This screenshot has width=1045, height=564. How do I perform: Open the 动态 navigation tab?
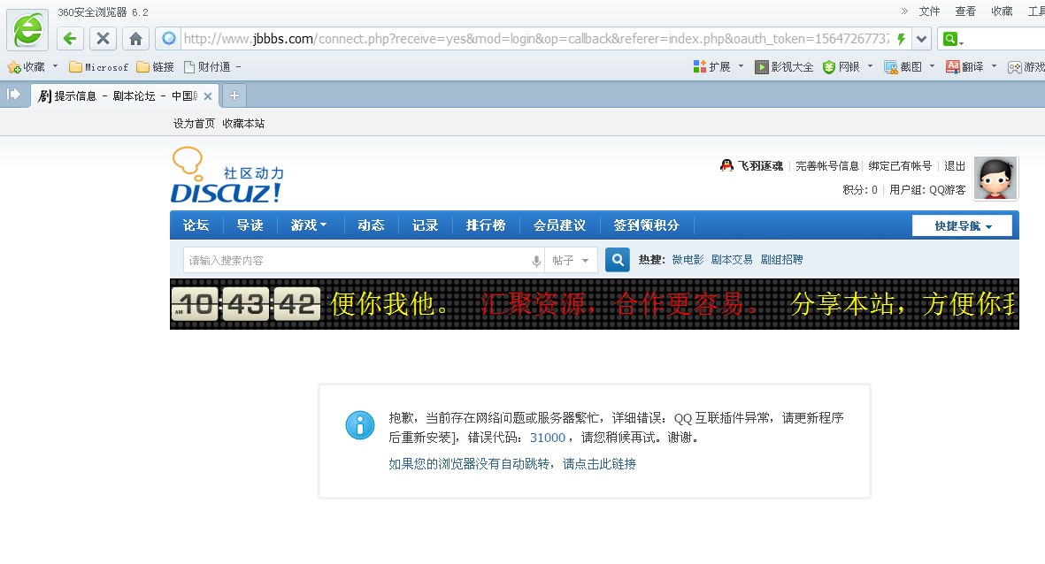click(x=371, y=225)
